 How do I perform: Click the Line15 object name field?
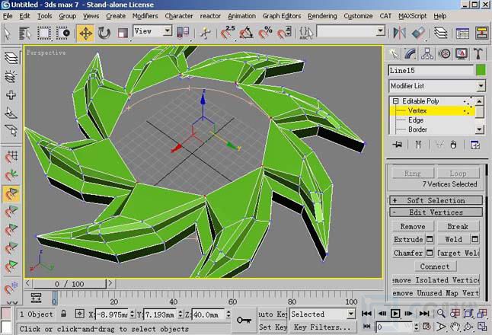430,71
